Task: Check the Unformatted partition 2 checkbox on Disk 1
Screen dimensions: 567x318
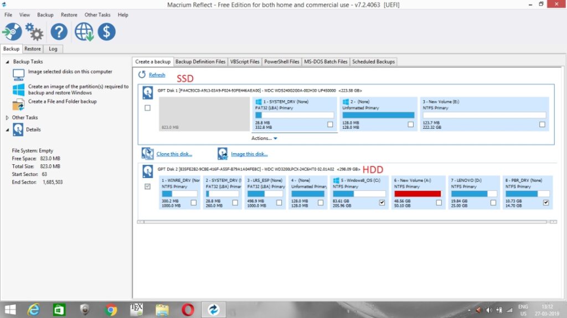Action: [x=410, y=124]
